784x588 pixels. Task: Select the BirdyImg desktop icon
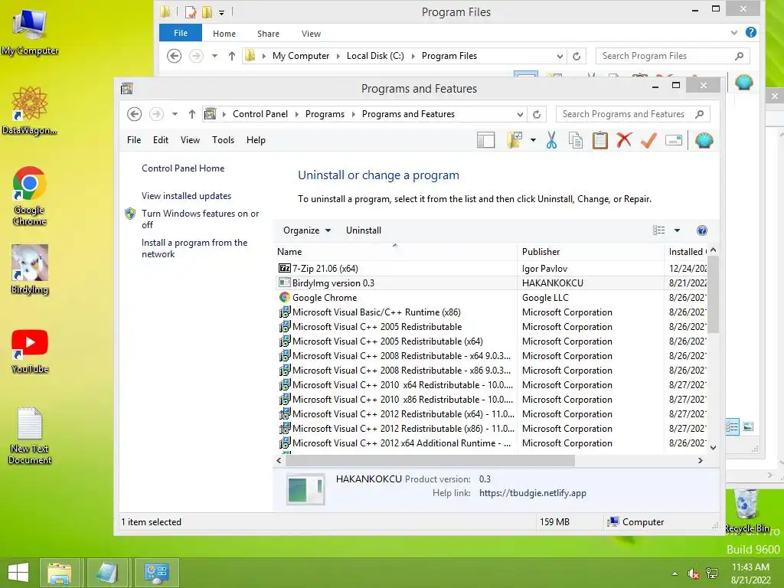point(30,269)
